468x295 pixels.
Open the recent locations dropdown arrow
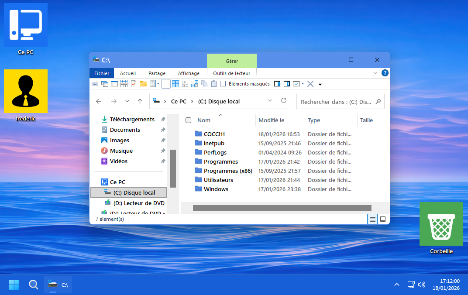pos(127,101)
